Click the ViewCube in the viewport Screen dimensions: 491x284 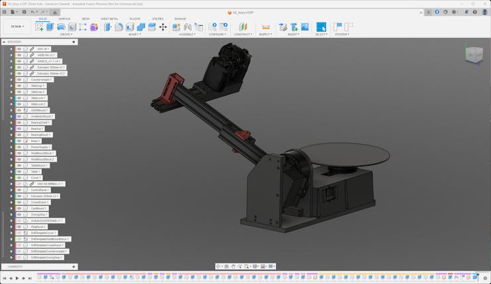pos(474,55)
